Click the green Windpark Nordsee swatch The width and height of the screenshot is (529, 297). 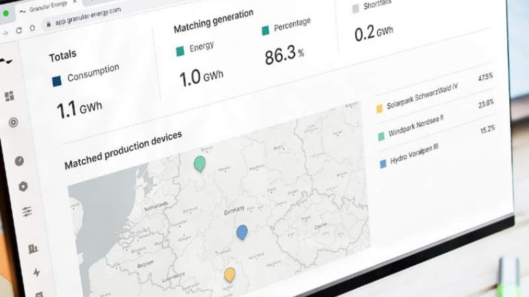pyautogui.click(x=381, y=136)
